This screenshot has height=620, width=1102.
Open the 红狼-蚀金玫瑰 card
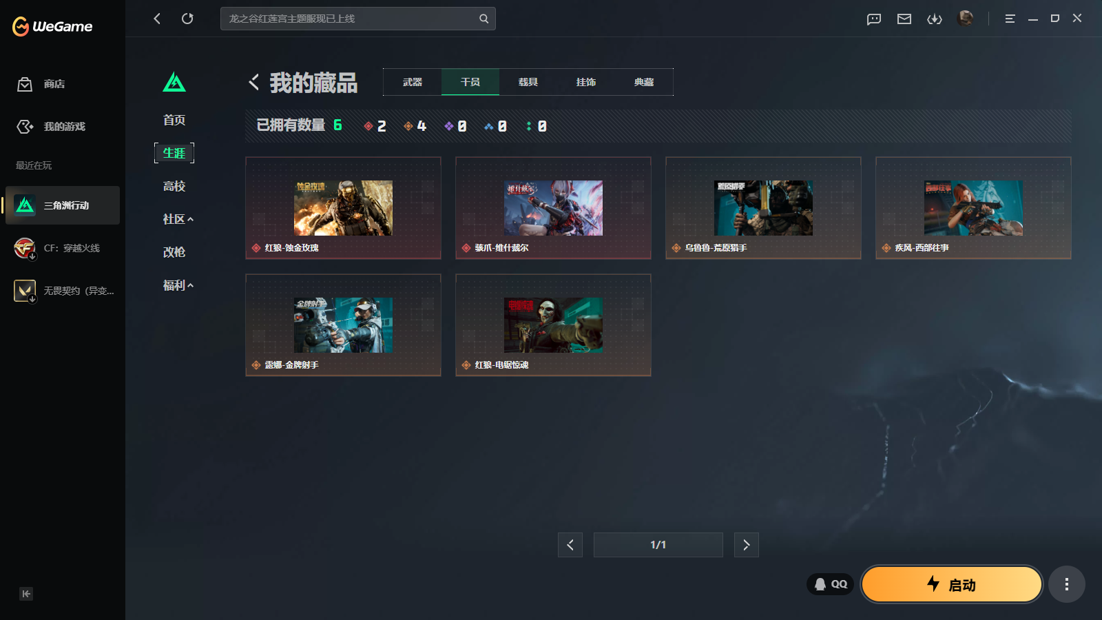pyautogui.click(x=343, y=208)
